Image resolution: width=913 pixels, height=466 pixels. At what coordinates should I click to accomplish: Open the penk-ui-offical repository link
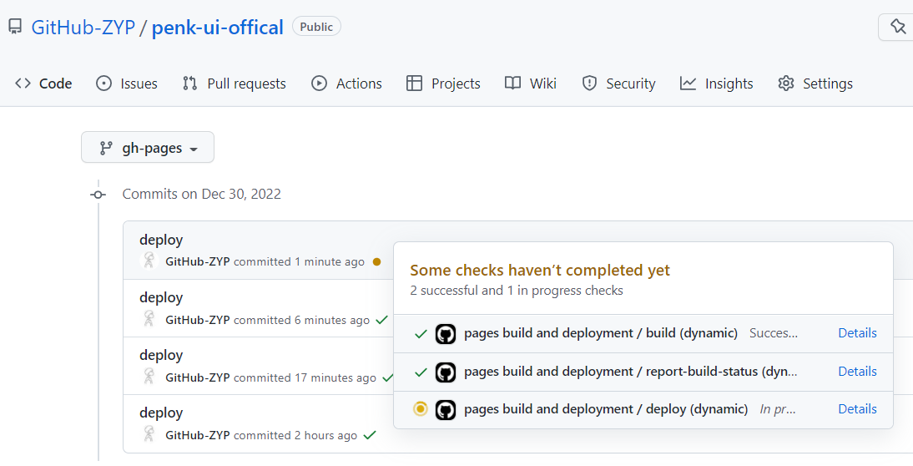tap(218, 27)
